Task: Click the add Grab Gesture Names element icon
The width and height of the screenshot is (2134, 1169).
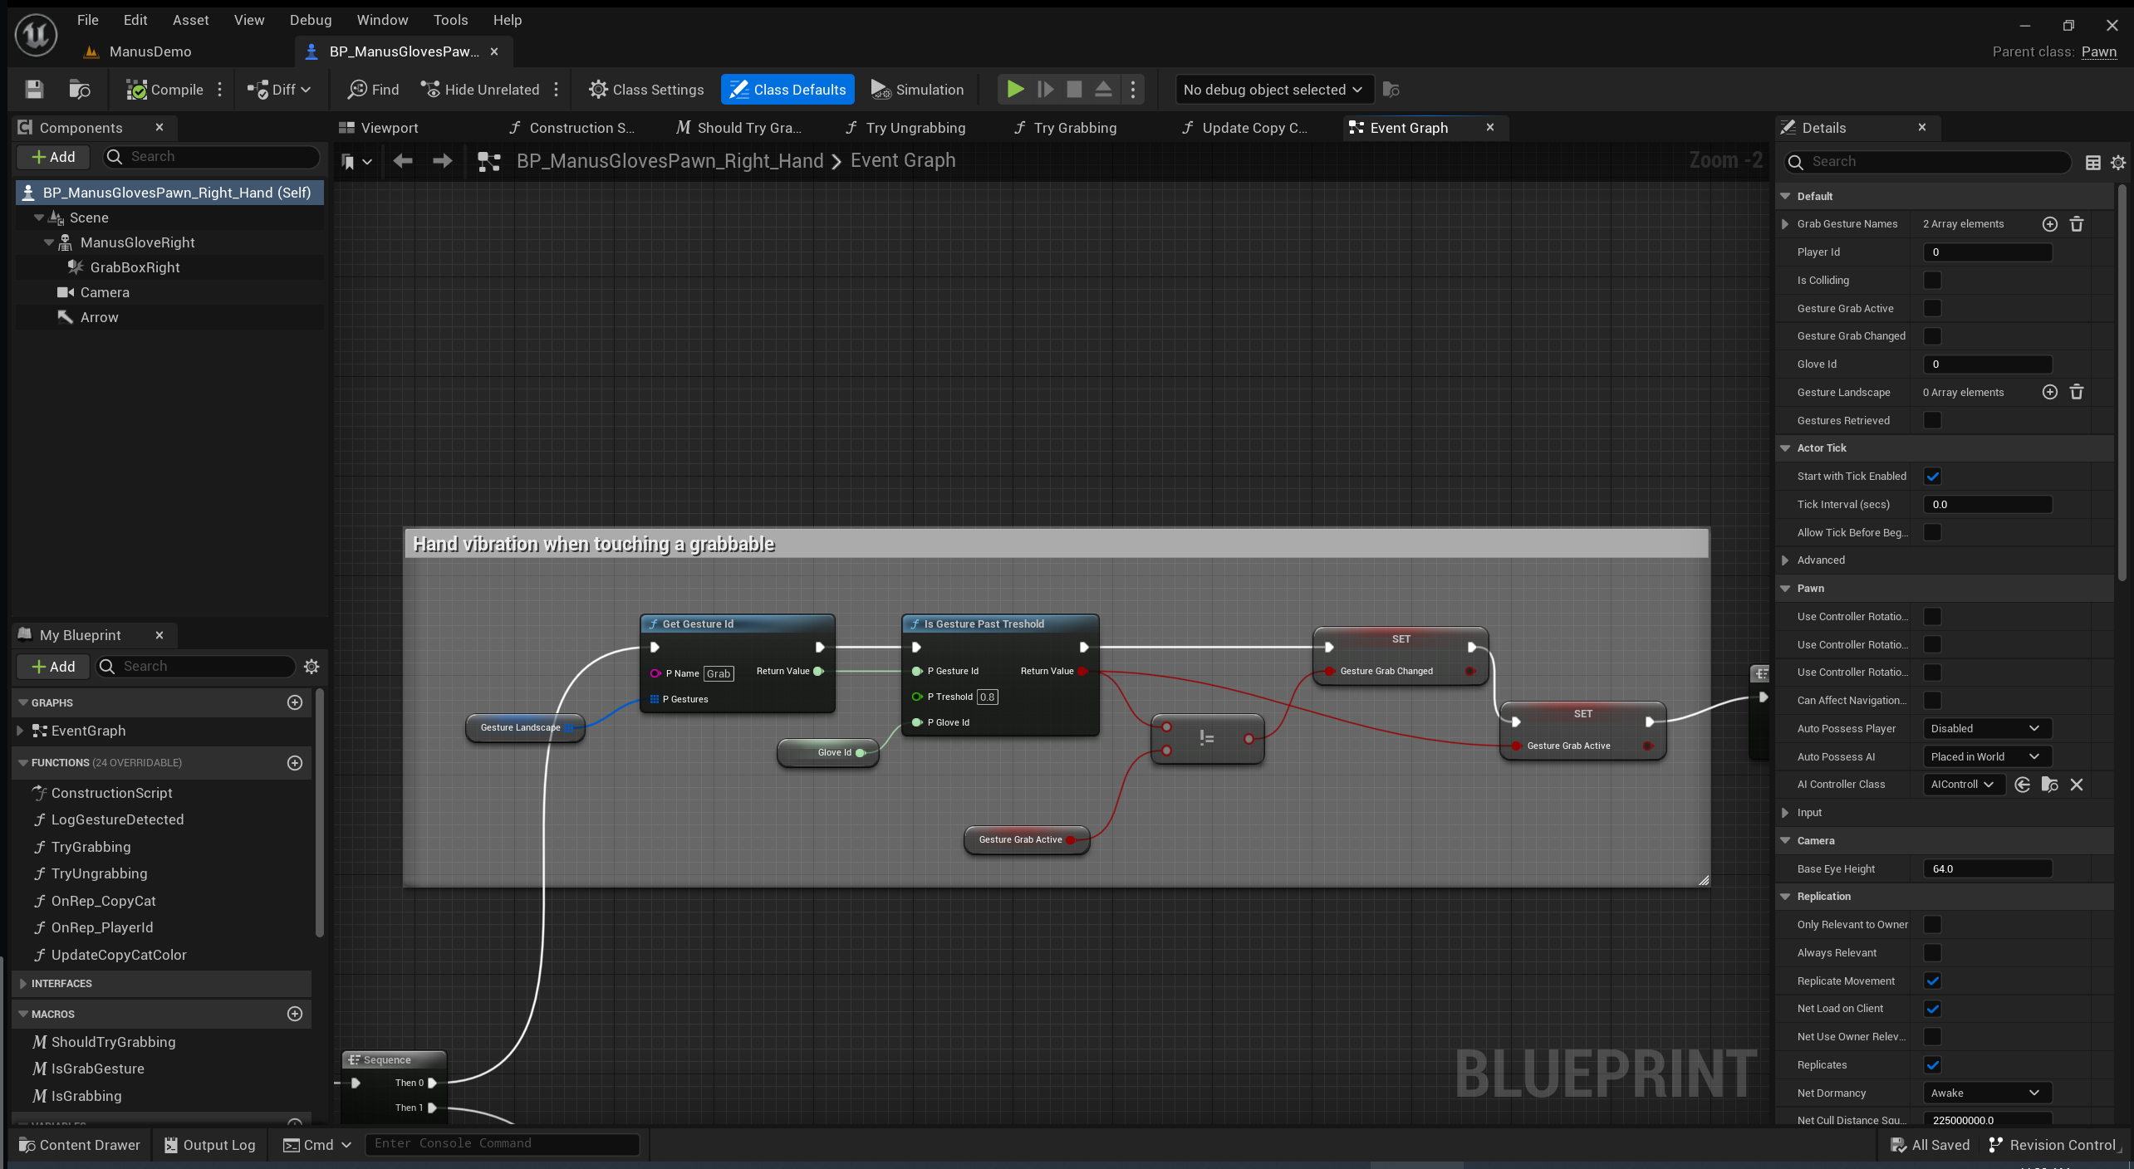Action: coord(2049,224)
